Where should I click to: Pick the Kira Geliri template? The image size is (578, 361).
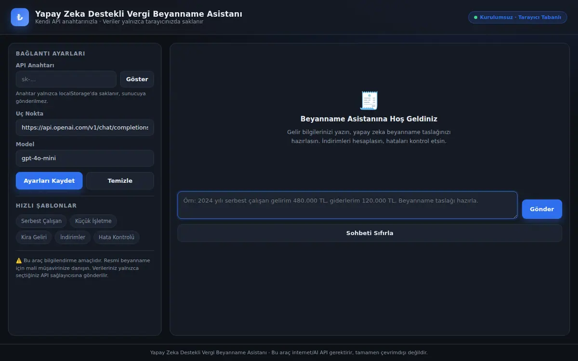[x=34, y=237]
